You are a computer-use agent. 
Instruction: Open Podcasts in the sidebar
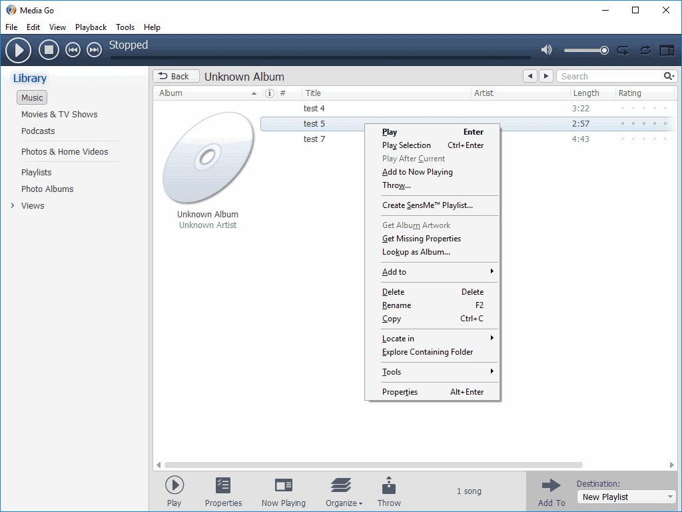point(38,131)
